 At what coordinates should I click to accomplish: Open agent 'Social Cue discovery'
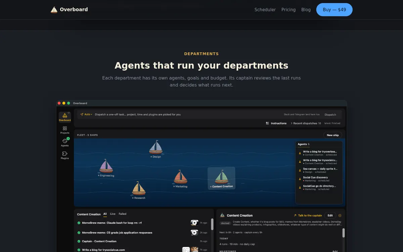tap(318, 179)
